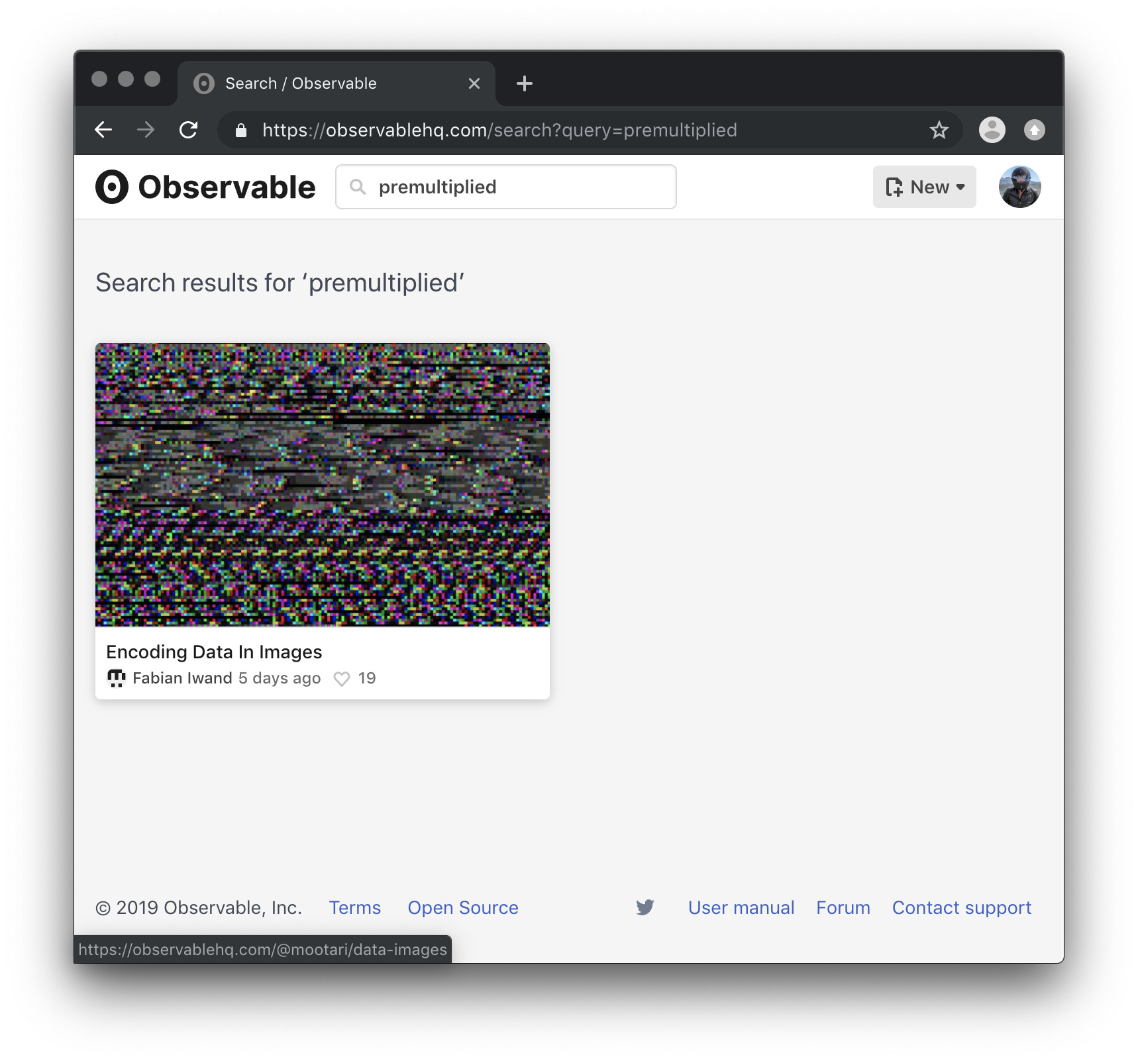Screen dimensions: 1138x1061
Task: Open the Forum footer link
Action: (843, 907)
